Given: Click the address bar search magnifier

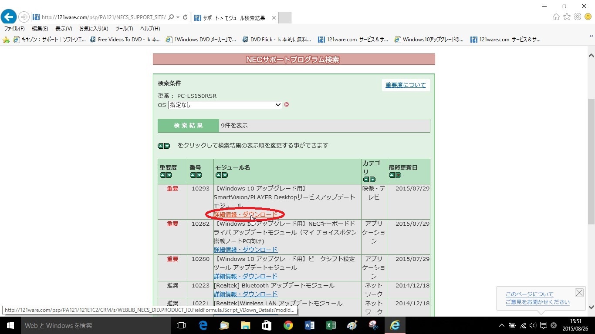Looking at the screenshot, I should [171, 17].
